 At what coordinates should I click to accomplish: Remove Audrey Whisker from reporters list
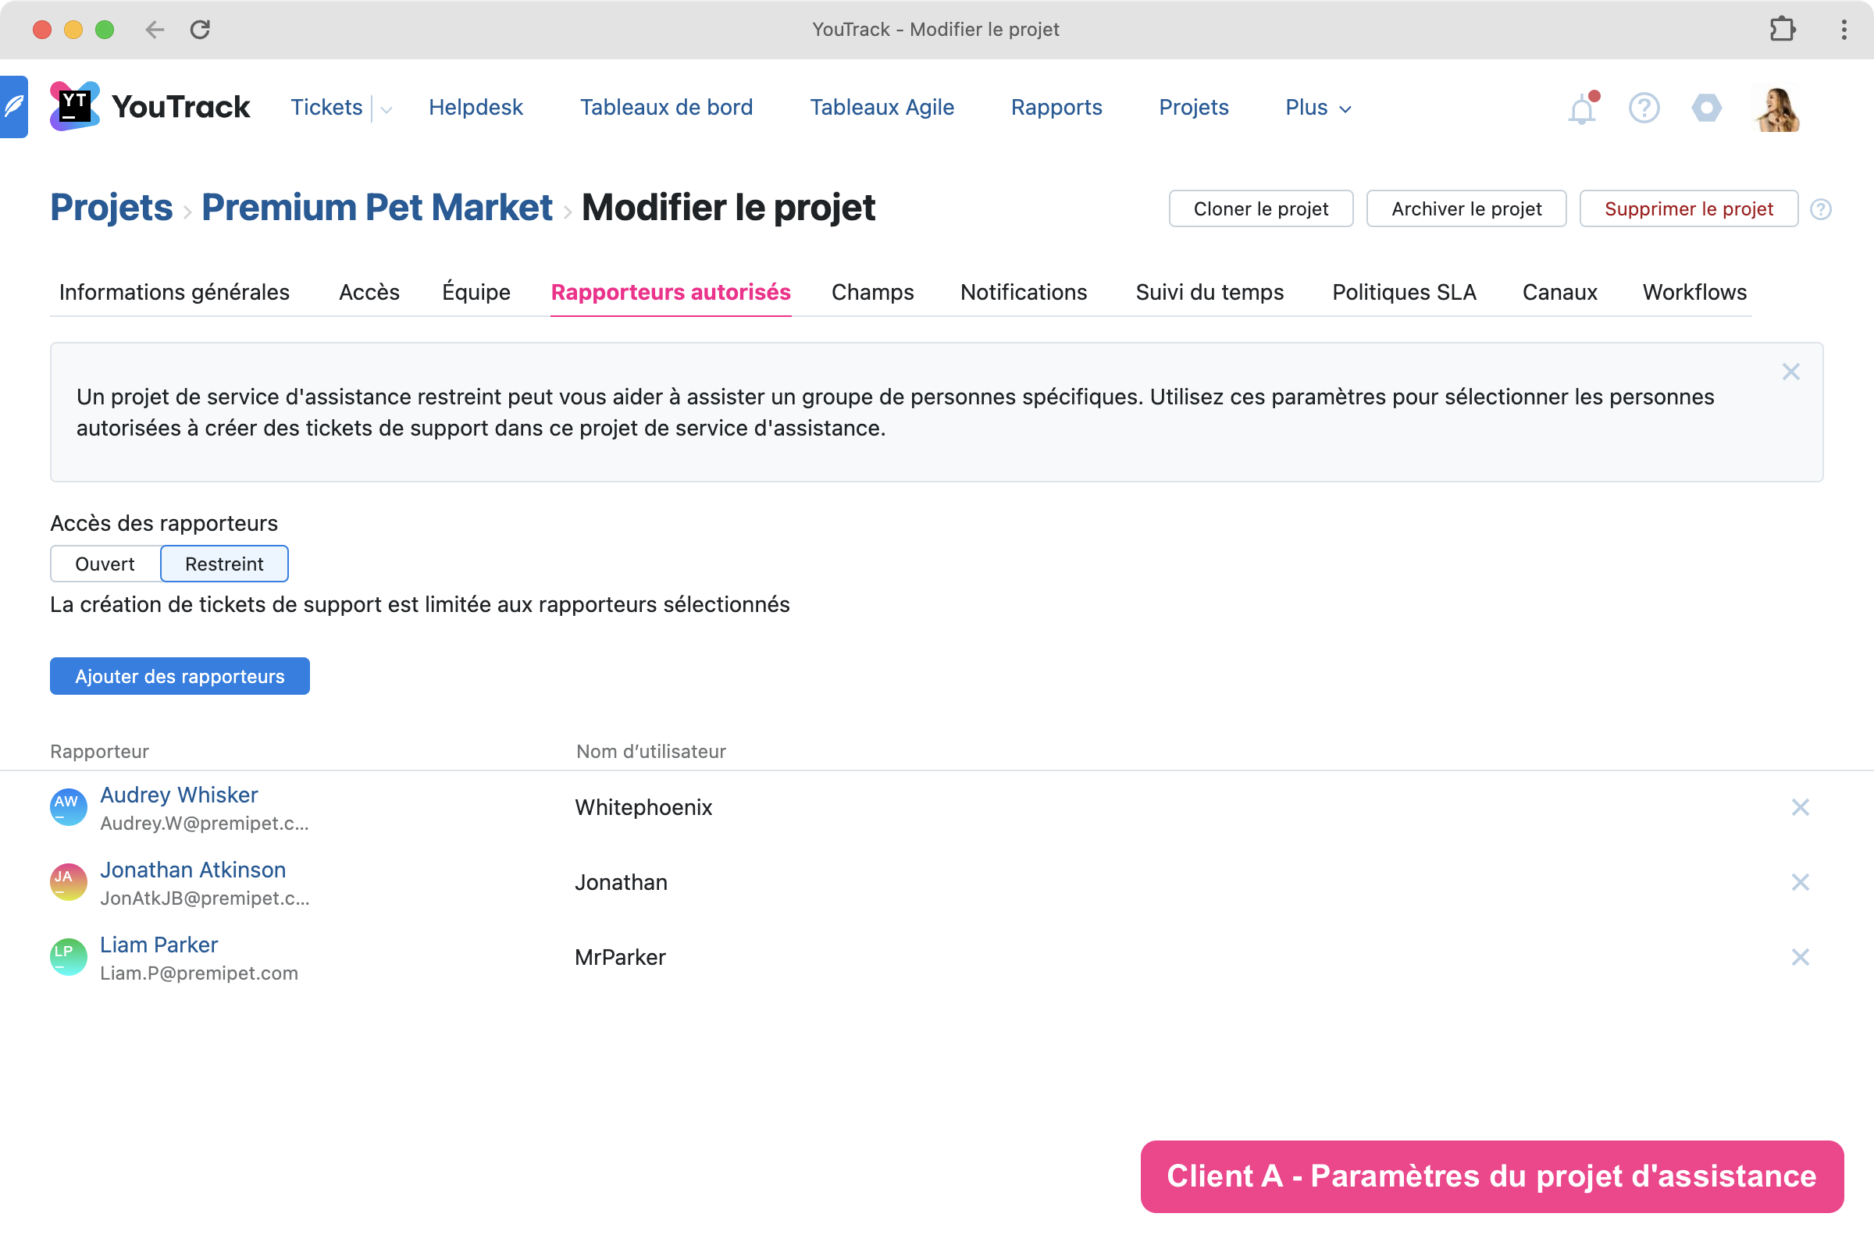pyautogui.click(x=1800, y=807)
